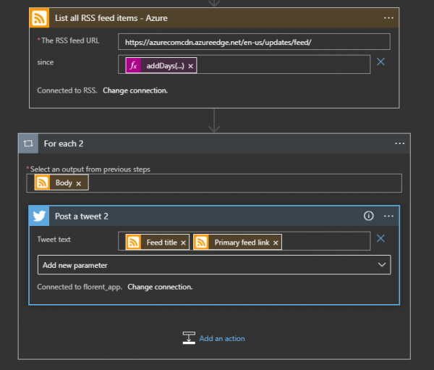The height and width of the screenshot is (370, 434).
Task: Open the Add new parameter dropdown
Action: coord(214,265)
